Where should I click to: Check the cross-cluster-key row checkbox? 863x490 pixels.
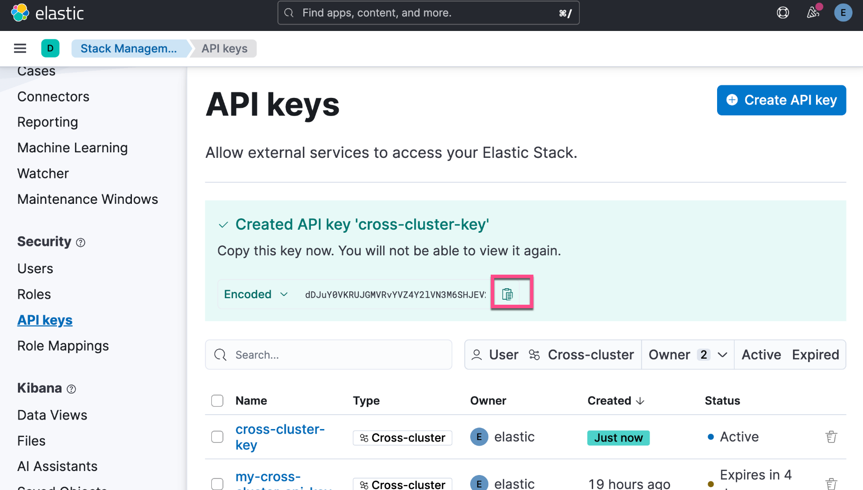pos(217,437)
